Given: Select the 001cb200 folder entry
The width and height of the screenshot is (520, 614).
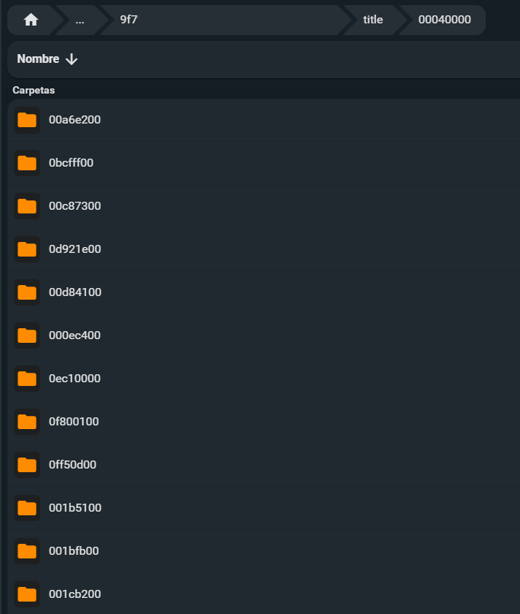Looking at the screenshot, I should [74, 594].
